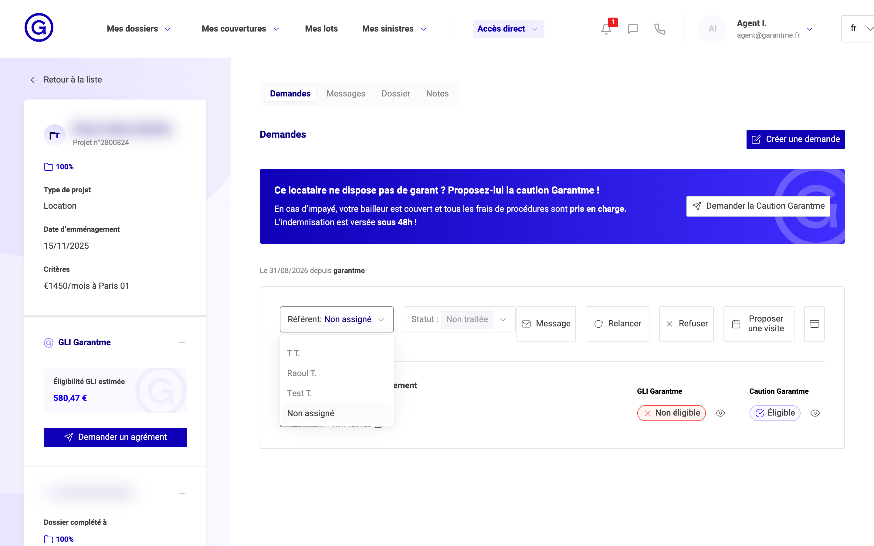Click the archive box icon button
874x546 pixels.
click(x=814, y=324)
